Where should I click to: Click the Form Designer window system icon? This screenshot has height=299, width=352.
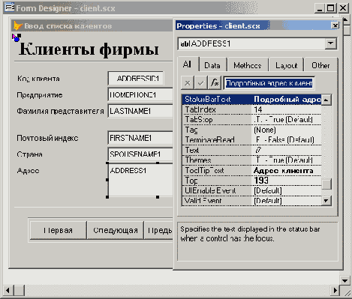[x=10, y=7]
